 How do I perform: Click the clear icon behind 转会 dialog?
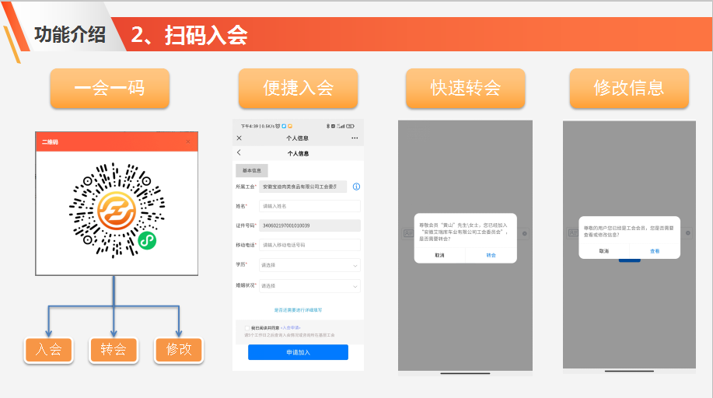524,233
